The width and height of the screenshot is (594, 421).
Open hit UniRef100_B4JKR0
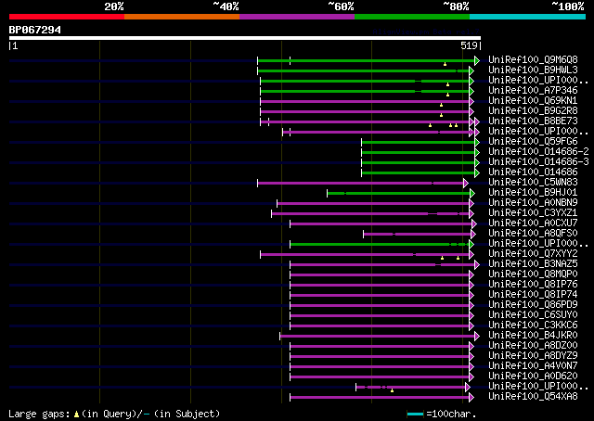click(x=533, y=336)
